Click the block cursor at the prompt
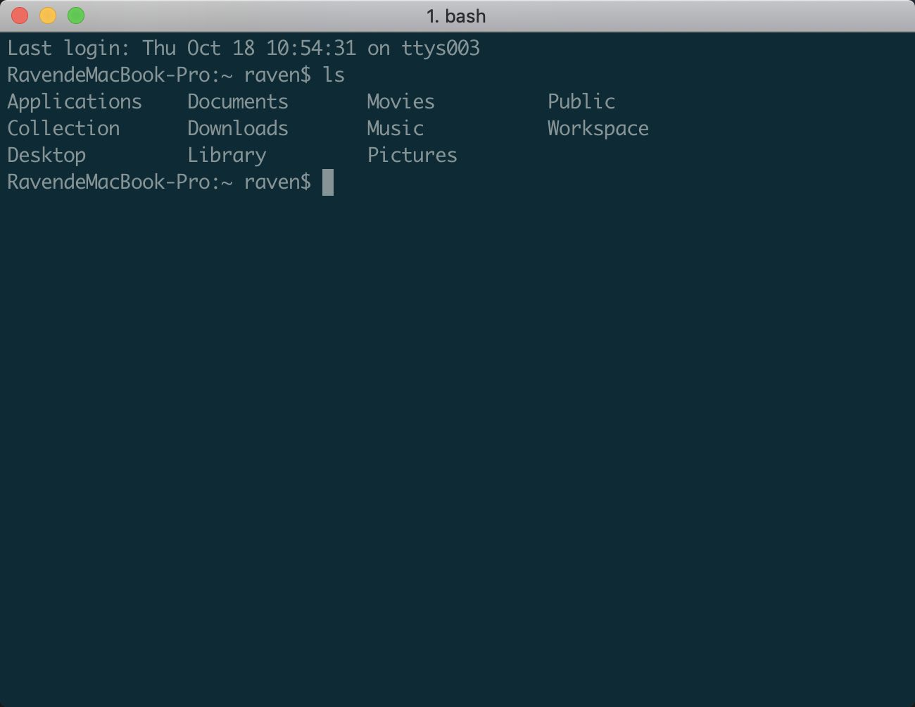The width and height of the screenshot is (915, 707). click(x=328, y=182)
